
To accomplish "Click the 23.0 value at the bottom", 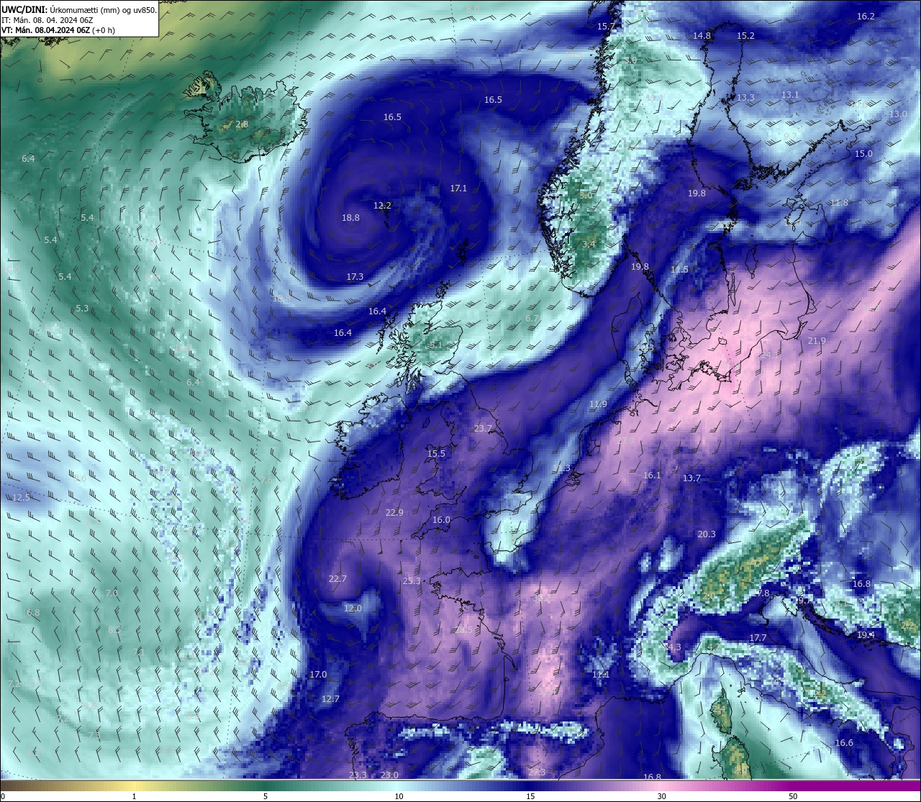I will (x=389, y=774).
